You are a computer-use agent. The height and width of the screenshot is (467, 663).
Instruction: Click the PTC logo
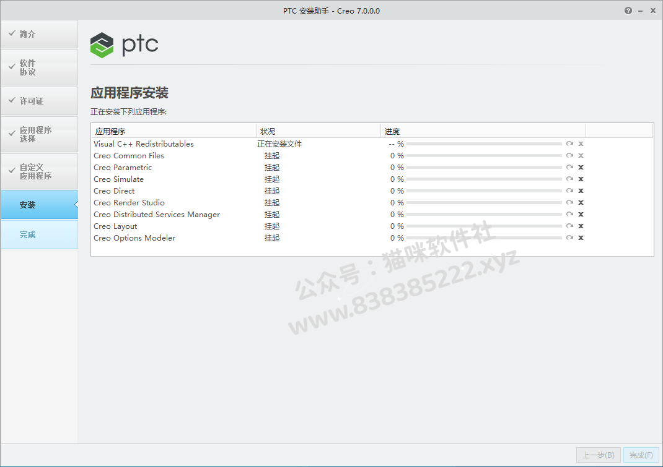(x=124, y=45)
